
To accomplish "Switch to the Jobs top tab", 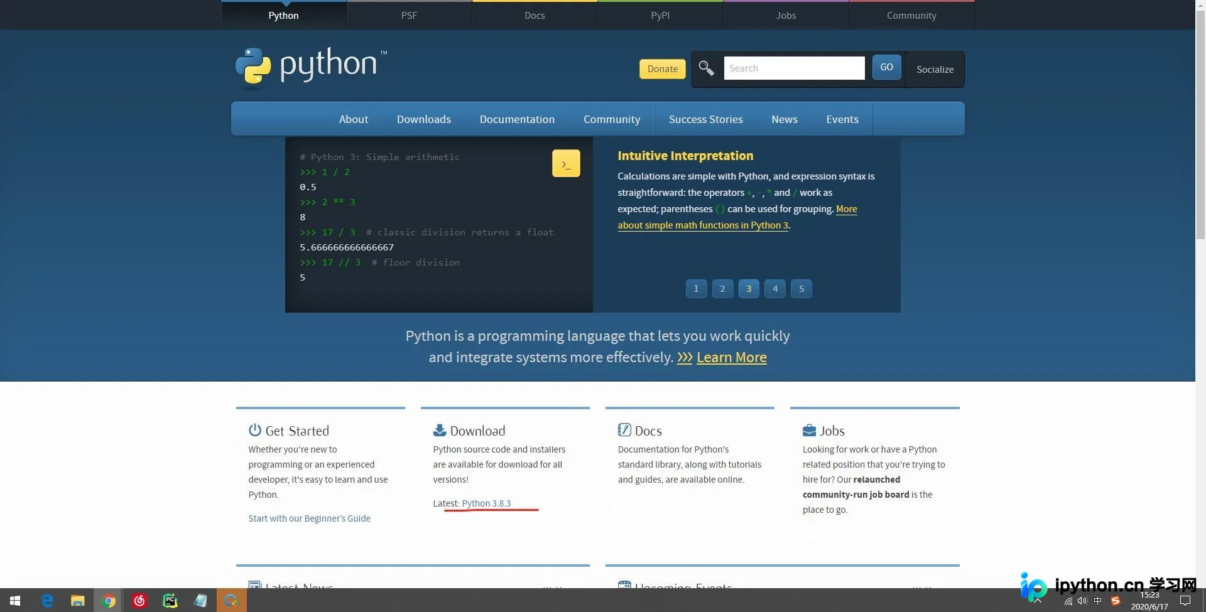I will (x=786, y=15).
